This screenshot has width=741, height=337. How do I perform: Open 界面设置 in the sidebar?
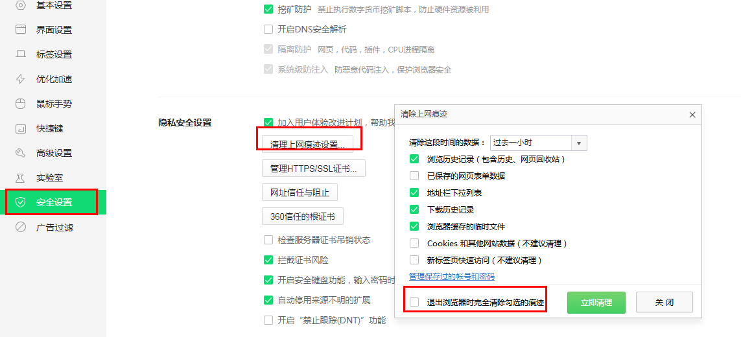(54, 30)
